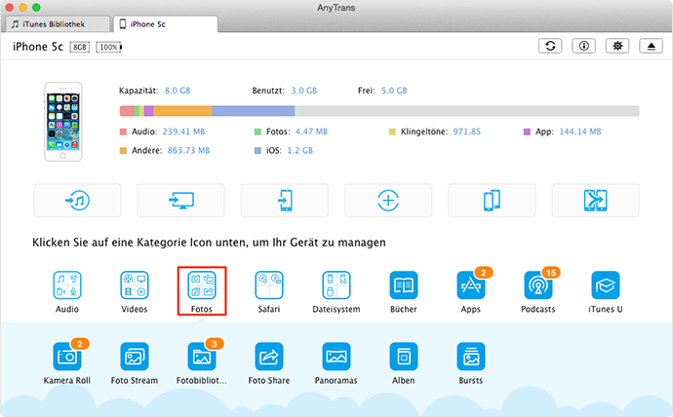Click the green Fotos legend swatch
The height and width of the screenshot is (417, 673).
click(x=257, y=132)
